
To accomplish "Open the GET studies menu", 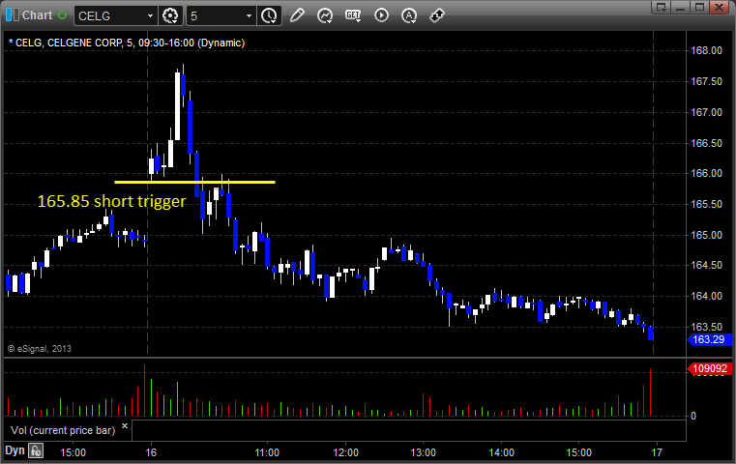I will point(353,15).
